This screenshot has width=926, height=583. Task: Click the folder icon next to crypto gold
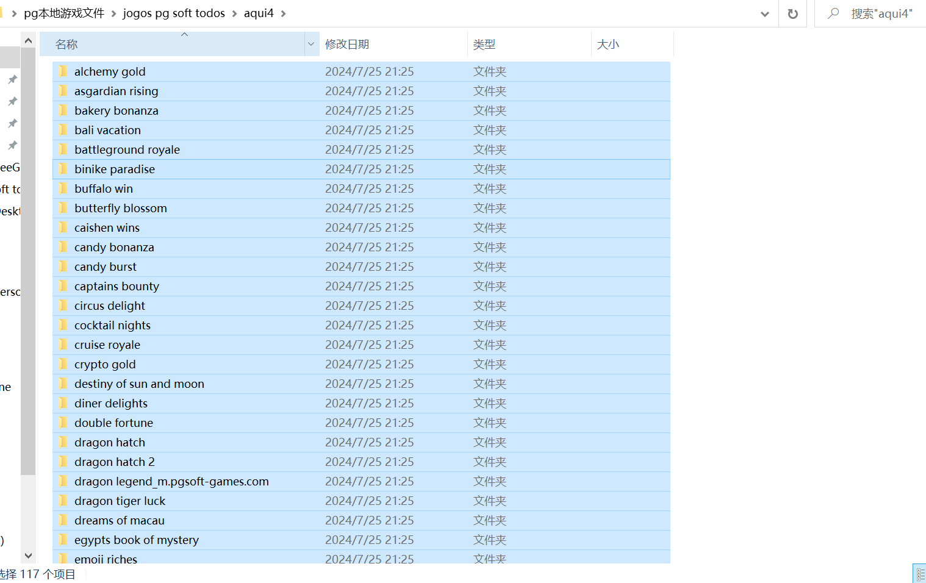click(x=63, y=364)
